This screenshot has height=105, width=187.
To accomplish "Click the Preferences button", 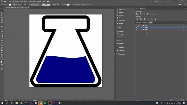I will point(85,5).
